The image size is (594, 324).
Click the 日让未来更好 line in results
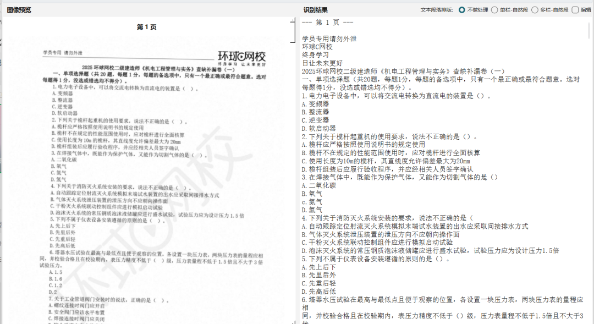point(322,63)
